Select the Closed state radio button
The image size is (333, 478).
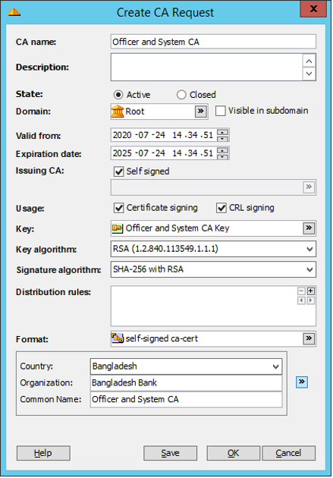(181, 95)
